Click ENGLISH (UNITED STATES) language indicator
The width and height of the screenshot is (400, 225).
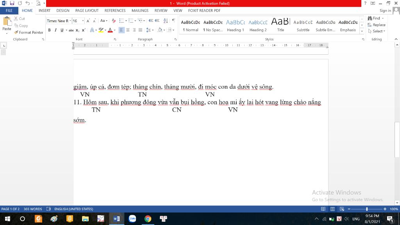(74, 209)
